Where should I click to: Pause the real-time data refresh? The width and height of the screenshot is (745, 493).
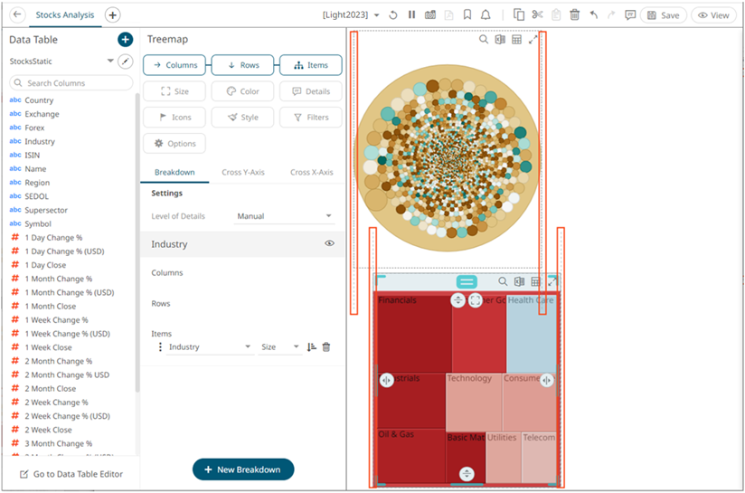pyautogui.click(x=411, y=14)
